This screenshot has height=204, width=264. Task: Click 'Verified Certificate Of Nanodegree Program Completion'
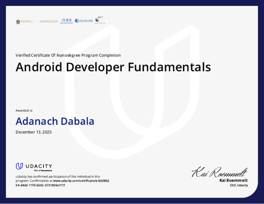point(68,55)
